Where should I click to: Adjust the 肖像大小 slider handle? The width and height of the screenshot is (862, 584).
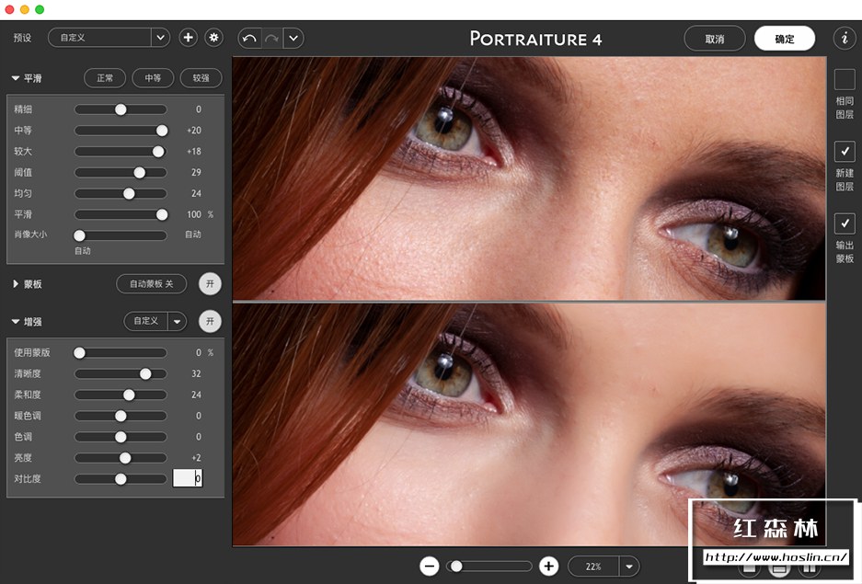[x=80, y=235]
